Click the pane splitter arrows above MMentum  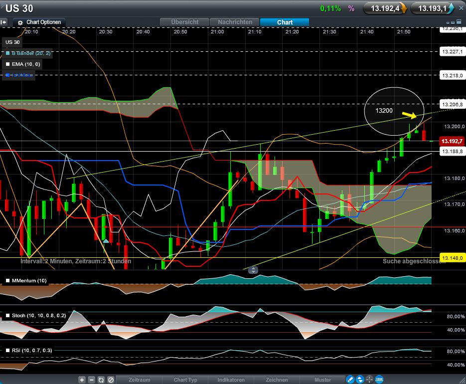pyautogui.click(x=253, y=270)
